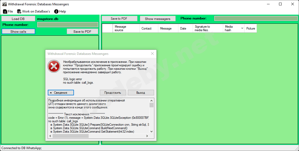This screenshot has height=151, width=299.
Task: Click the 'SQL logic error' text
Action: tap(72, 79)
